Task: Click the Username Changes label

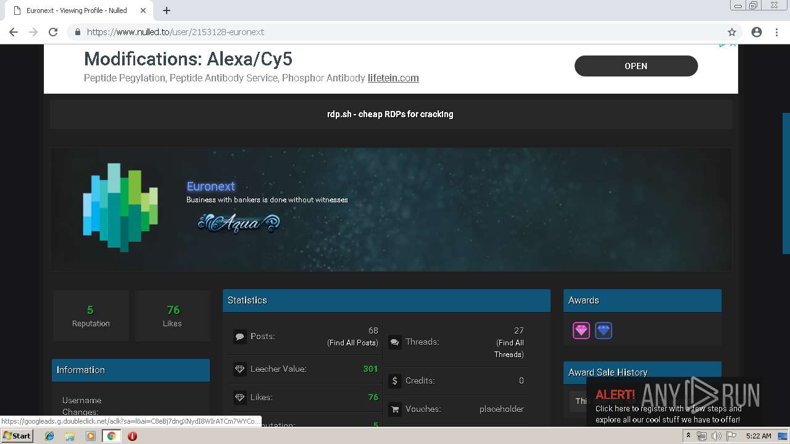Action: pos(81,406)
